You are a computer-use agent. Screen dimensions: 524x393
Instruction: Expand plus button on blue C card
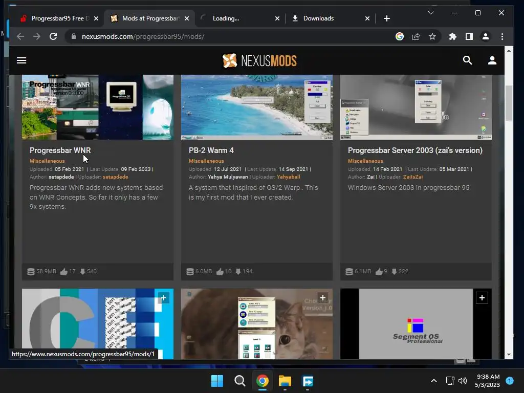(x=164, y=298)
